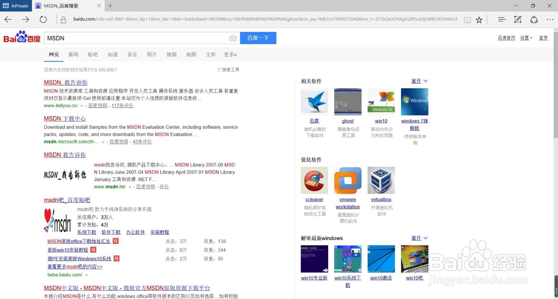
Task: Open the msdn吧_百度贴吧 result
Action: click(x=67, y=200)
